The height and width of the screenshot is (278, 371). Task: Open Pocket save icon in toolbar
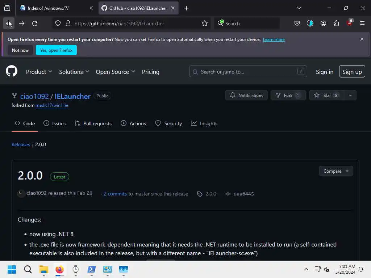coord(297,24)
